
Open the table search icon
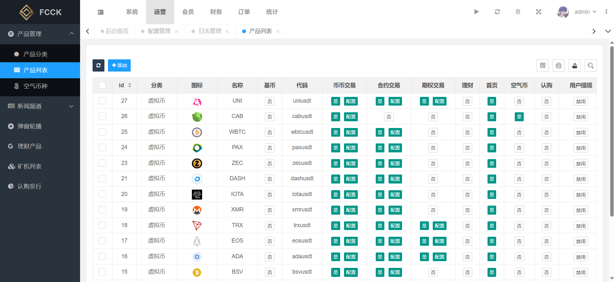(590, 65)
